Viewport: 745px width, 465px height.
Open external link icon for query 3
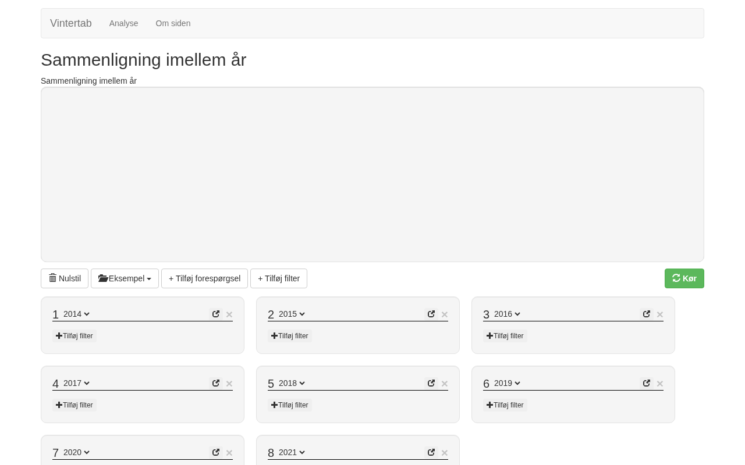coord(647,314)
